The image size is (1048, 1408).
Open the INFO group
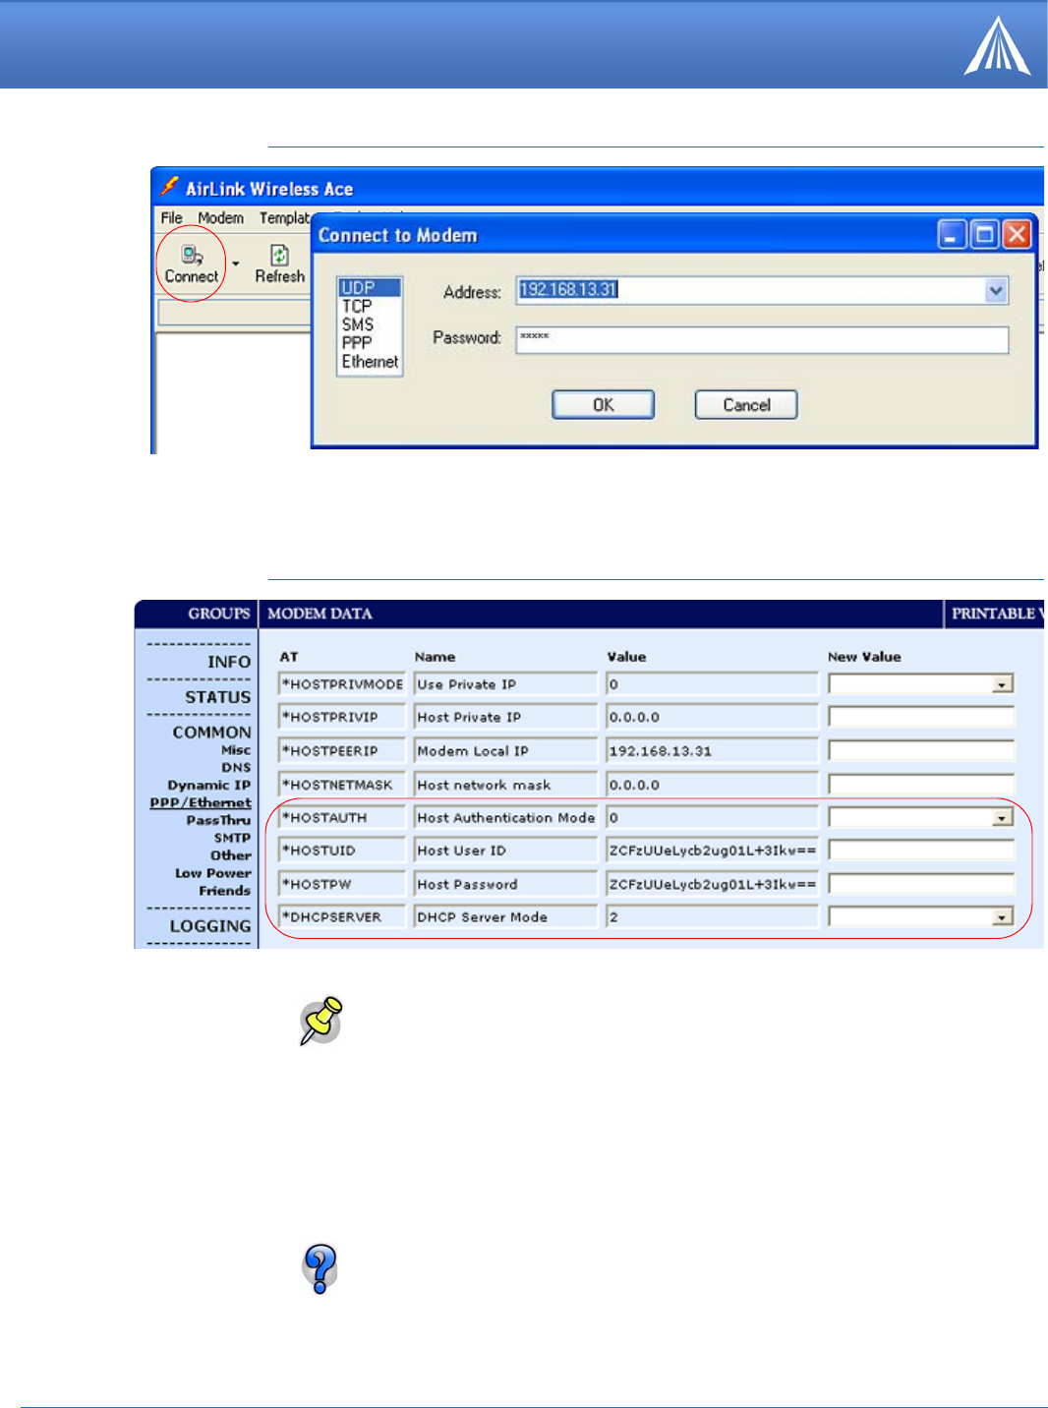point(229,662)
